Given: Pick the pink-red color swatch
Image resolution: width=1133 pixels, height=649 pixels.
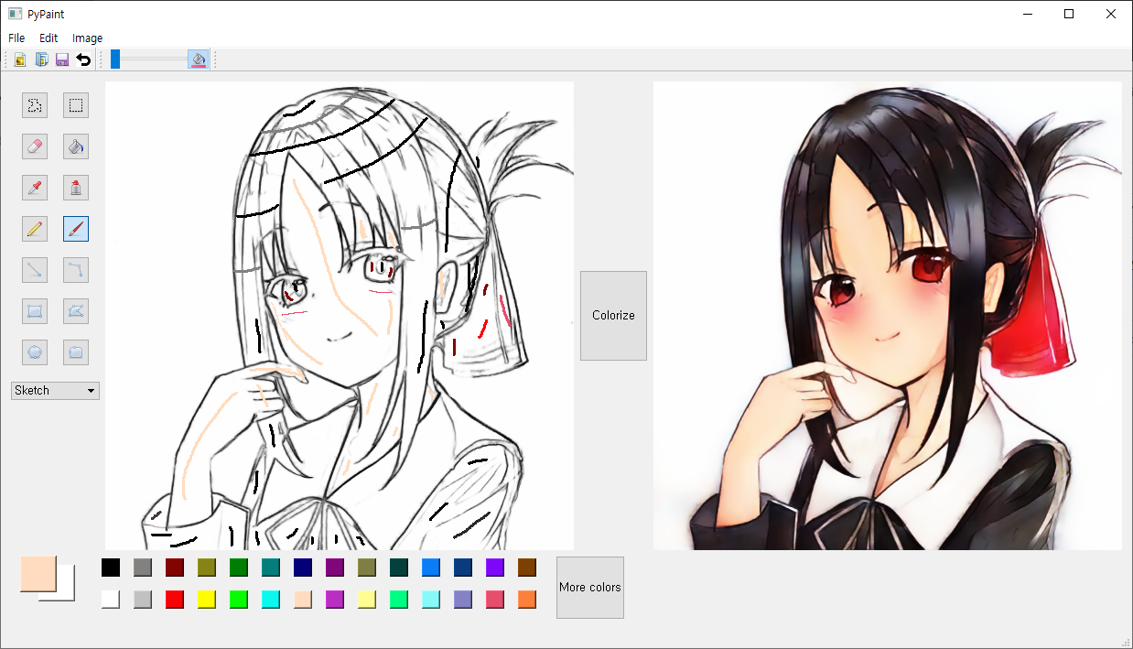Looking at the screenshot, I should [495, 600].
